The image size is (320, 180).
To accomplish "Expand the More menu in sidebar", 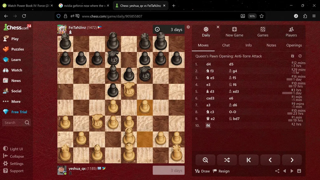I will [12, 101].
